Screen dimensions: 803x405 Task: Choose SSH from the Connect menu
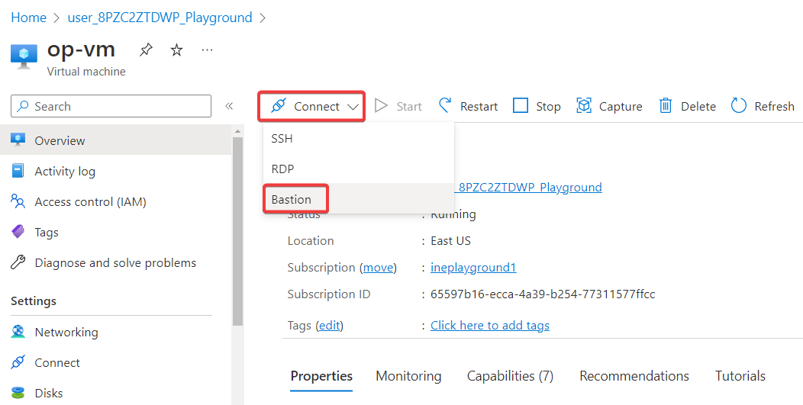pyautogui.click(x=282, y=139)
